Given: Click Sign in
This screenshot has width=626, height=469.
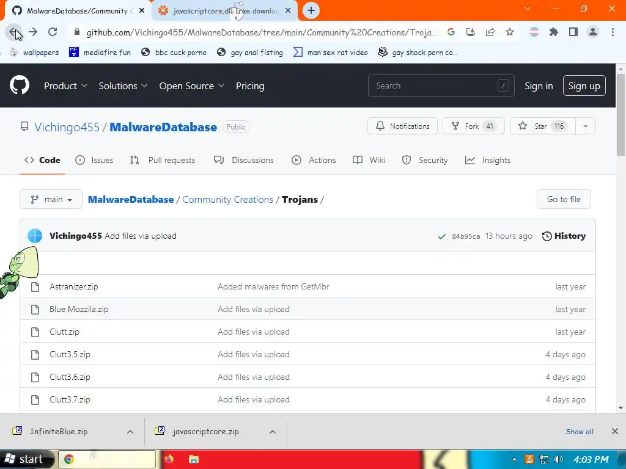Looking at the screenshot, I should (x=539, y=85).
